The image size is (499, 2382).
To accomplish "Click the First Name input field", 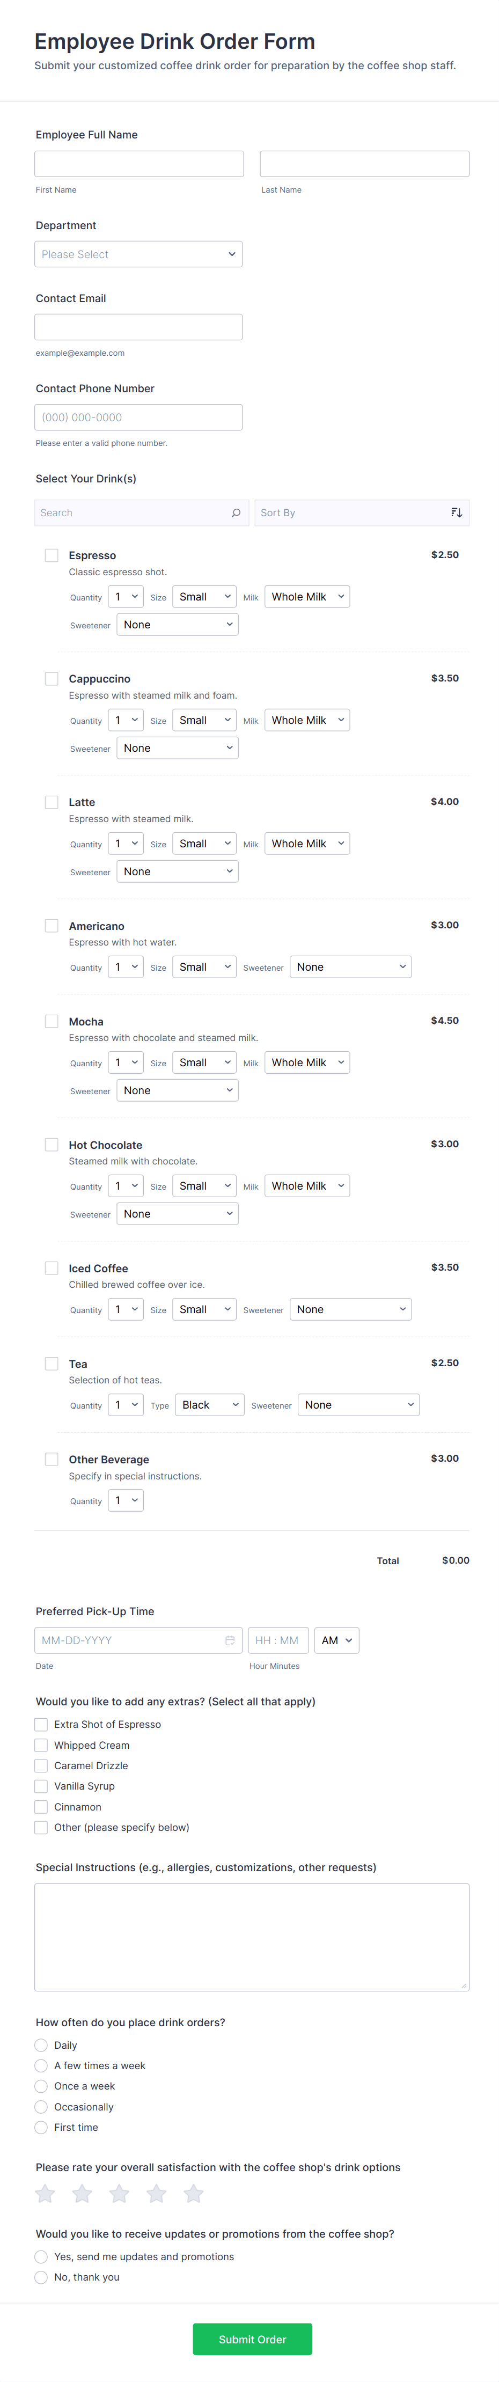I will (140, 164).
